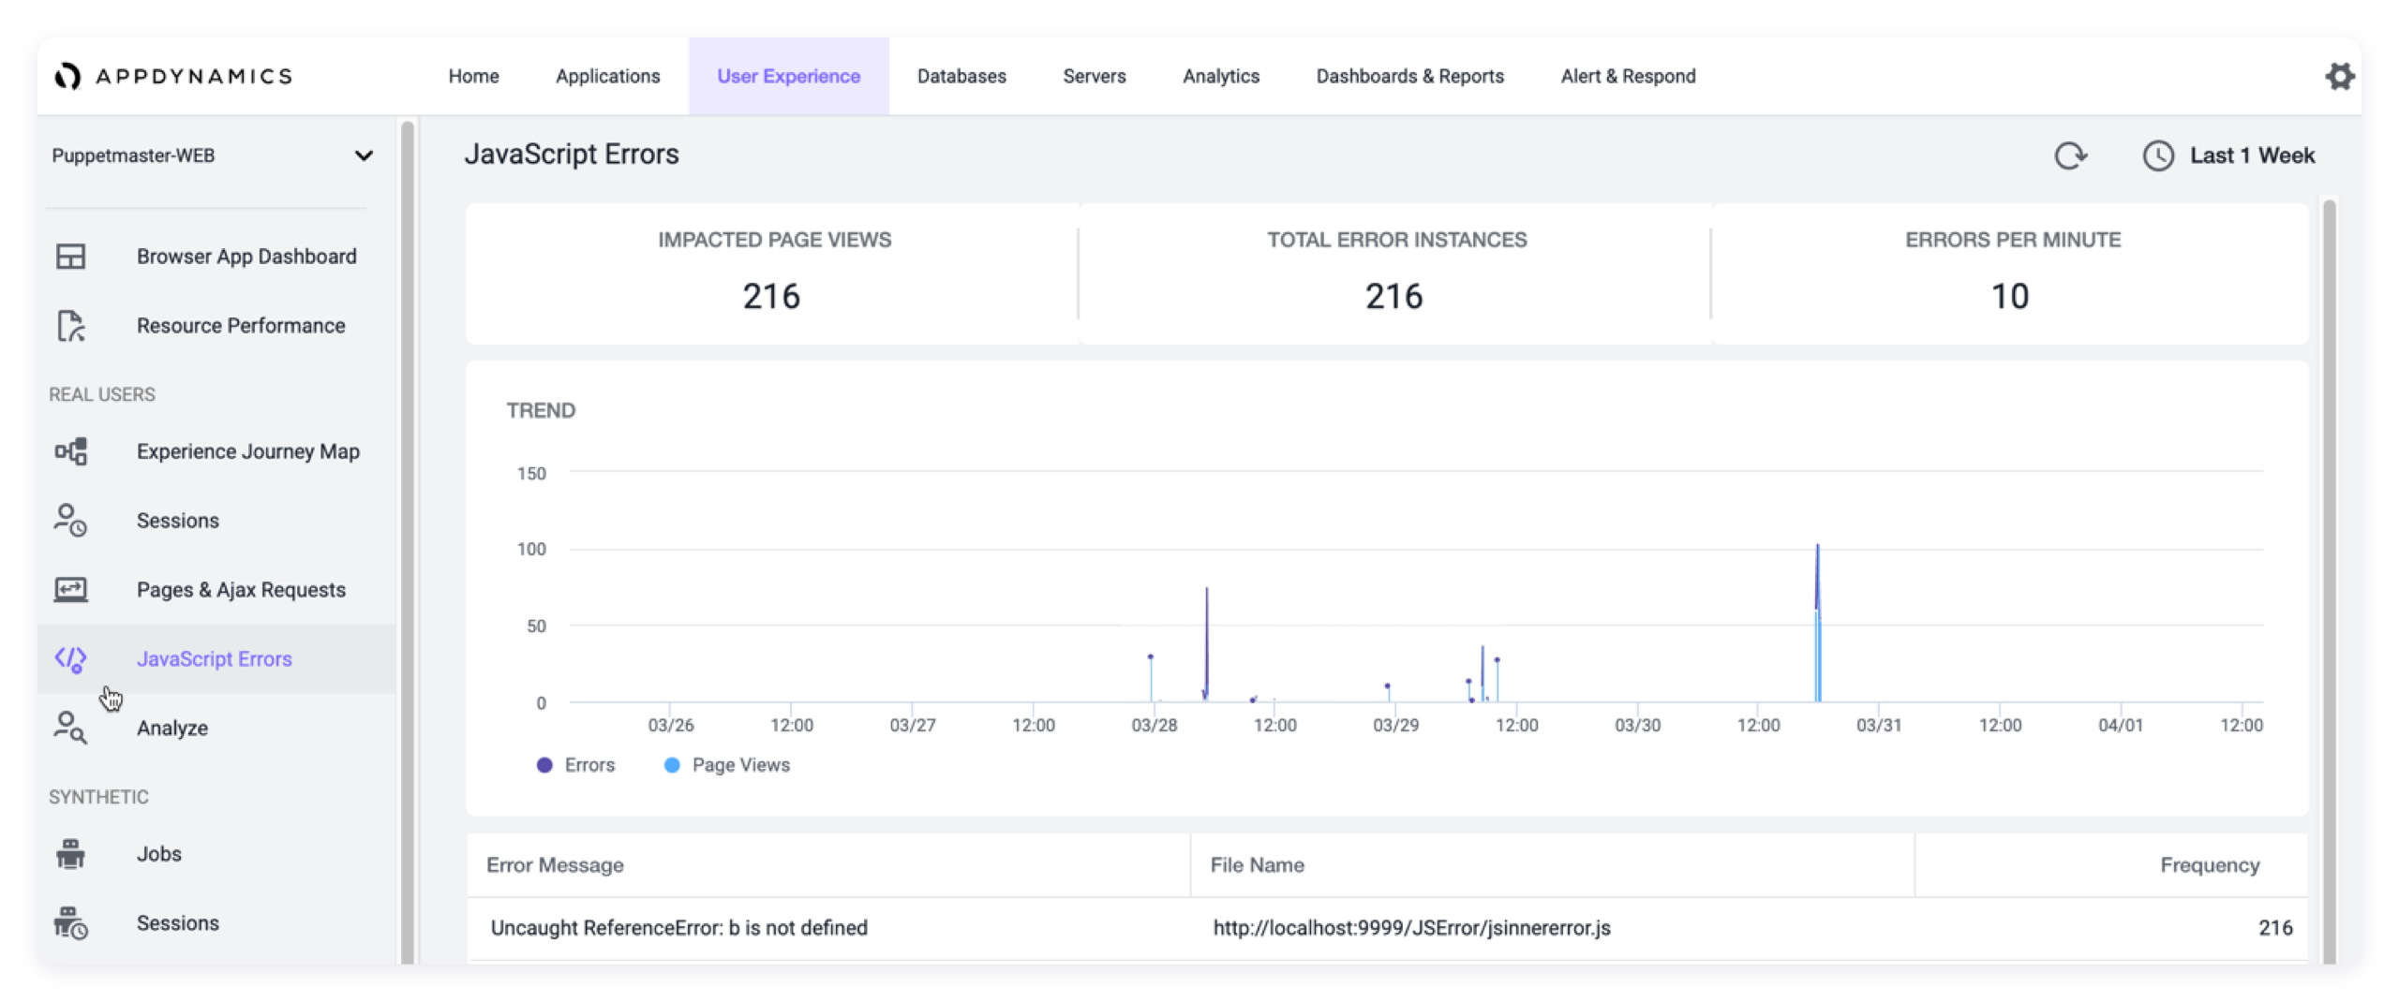Open Sessions under Real Users
The height and width of the screenshot is (1002, 2399).
178,520
